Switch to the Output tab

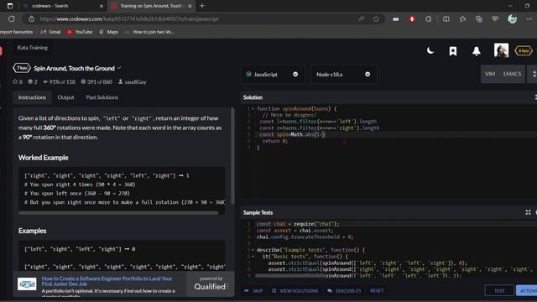[x=65, y=97]
